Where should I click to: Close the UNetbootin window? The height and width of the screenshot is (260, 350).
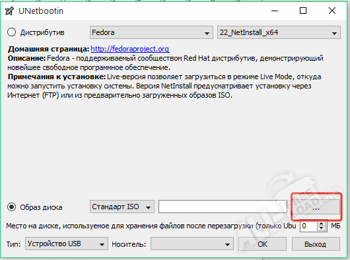tap(332, 11)
